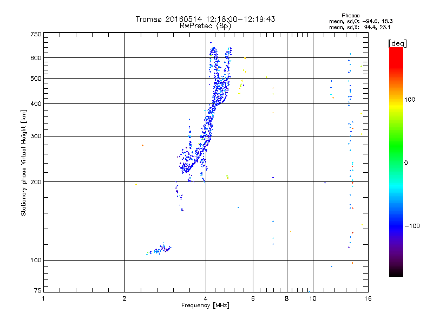Click the plot title "Tromsø 20160514 12:18:00-12:19:43"
Image resolution: width=433 pixels, height=325 pixels.
click(x=205, y=19)
